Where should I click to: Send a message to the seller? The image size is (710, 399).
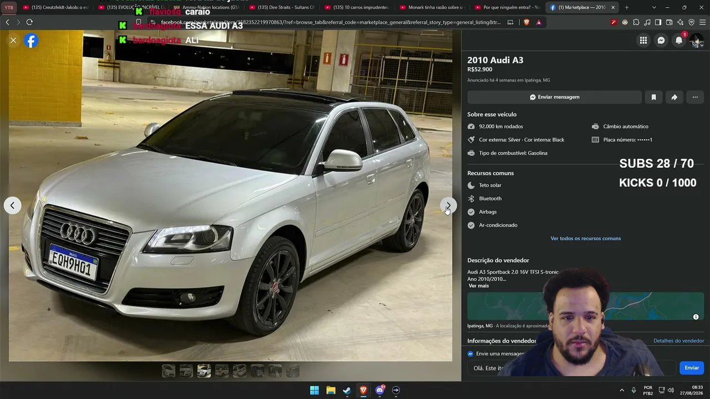554,97
